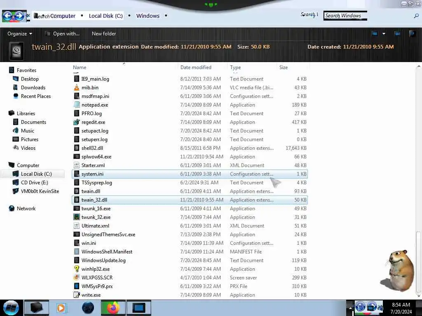Select the twain_32.dll file row

pyautogui.click(x=190, y=200)
